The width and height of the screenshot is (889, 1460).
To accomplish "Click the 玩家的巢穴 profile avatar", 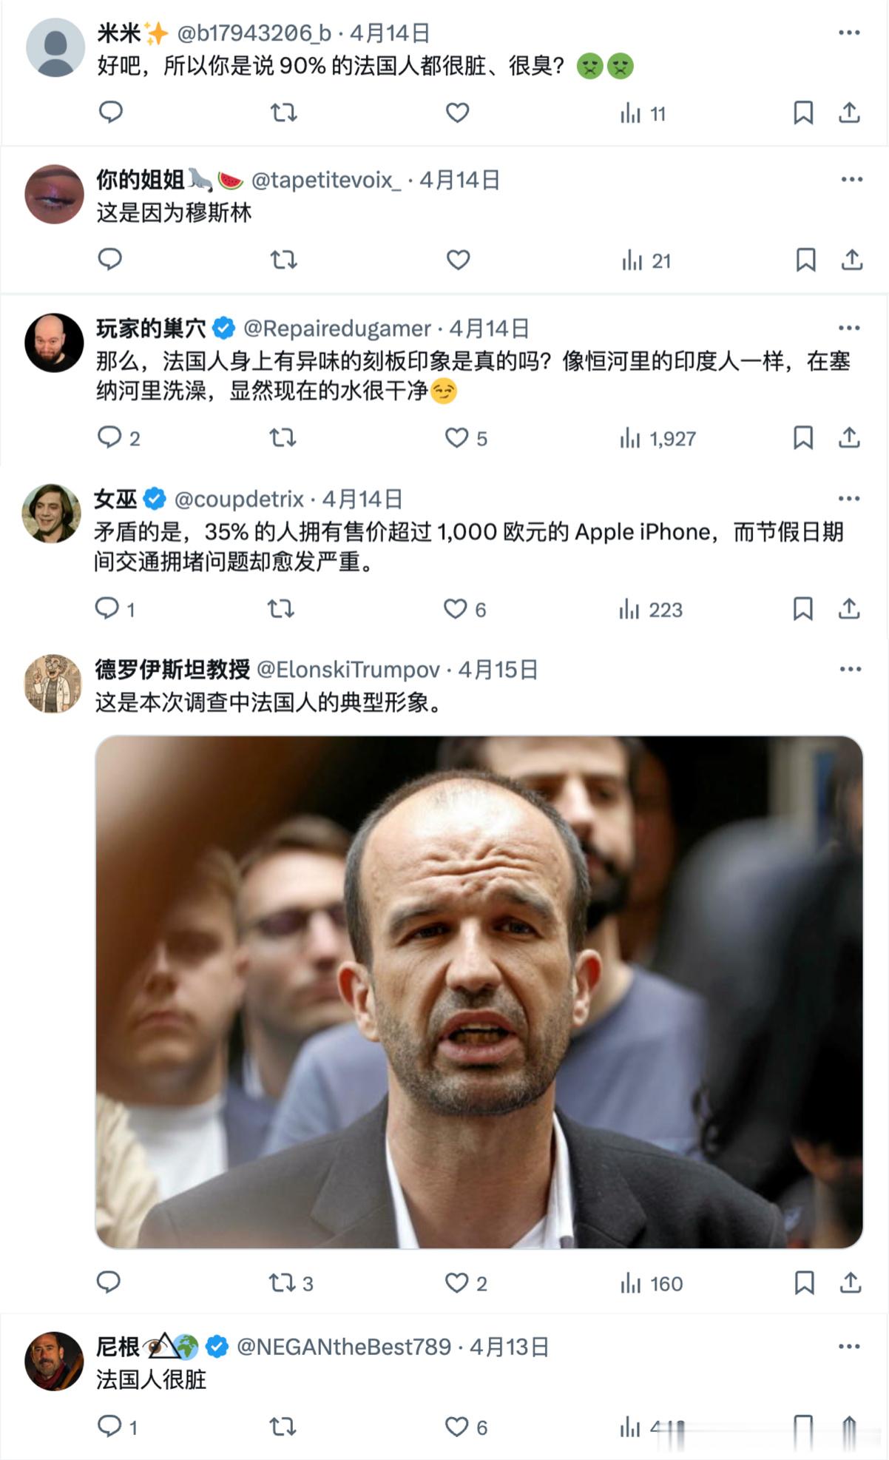I will (x=54, y=343).
